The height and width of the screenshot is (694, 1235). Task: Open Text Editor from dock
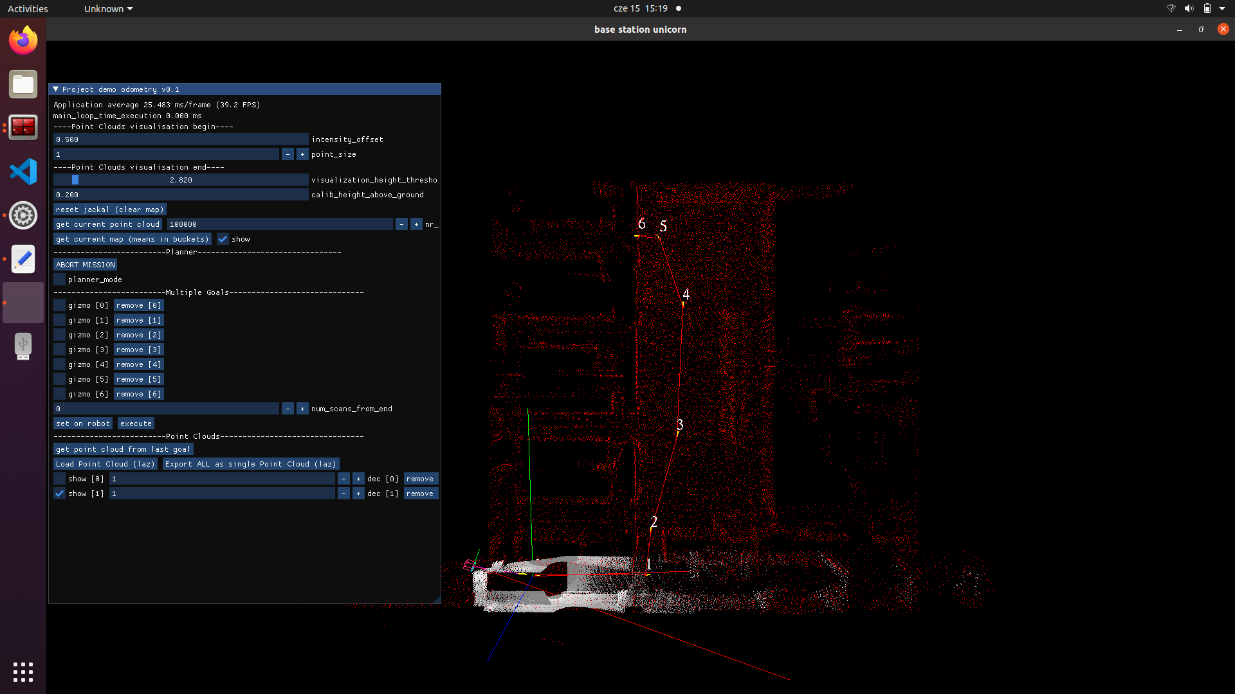(23, 259)
